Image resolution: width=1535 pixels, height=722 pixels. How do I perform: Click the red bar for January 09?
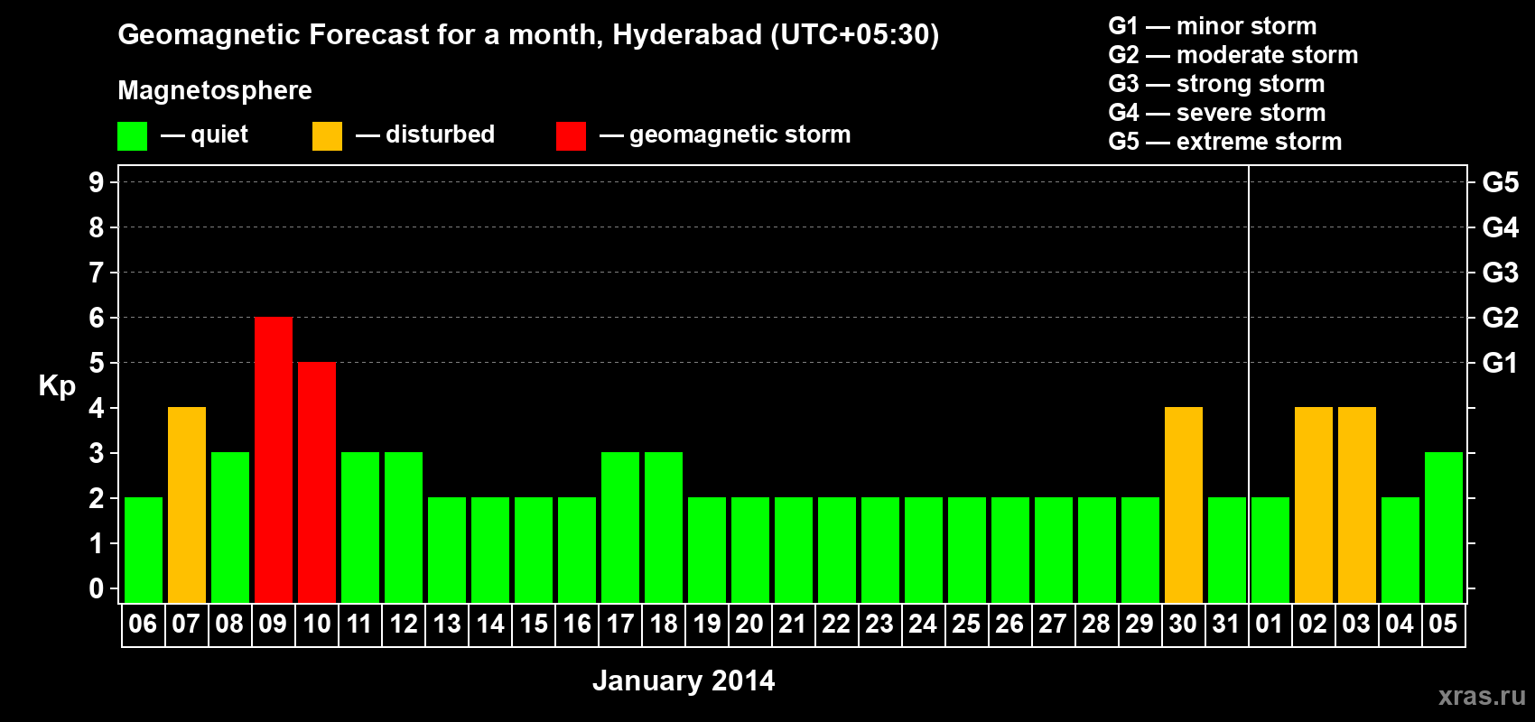274,459
